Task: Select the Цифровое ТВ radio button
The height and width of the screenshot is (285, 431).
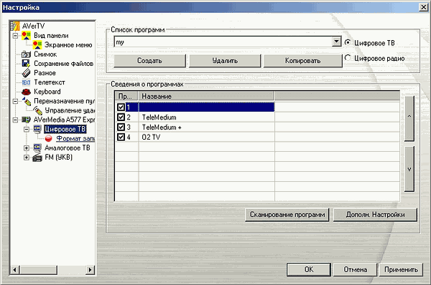Action: 348,42
